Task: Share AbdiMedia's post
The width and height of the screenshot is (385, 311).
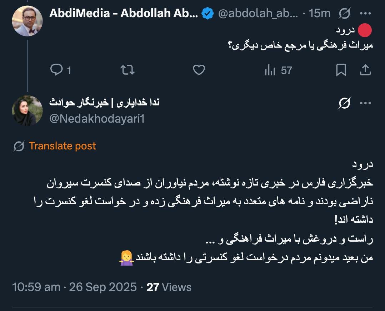Action: [x=365, y=70]
